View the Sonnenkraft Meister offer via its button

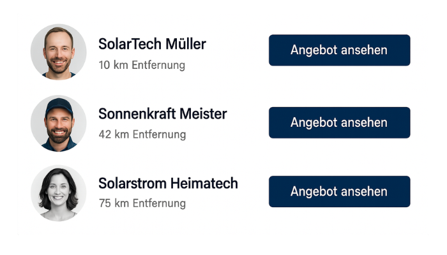339,122
